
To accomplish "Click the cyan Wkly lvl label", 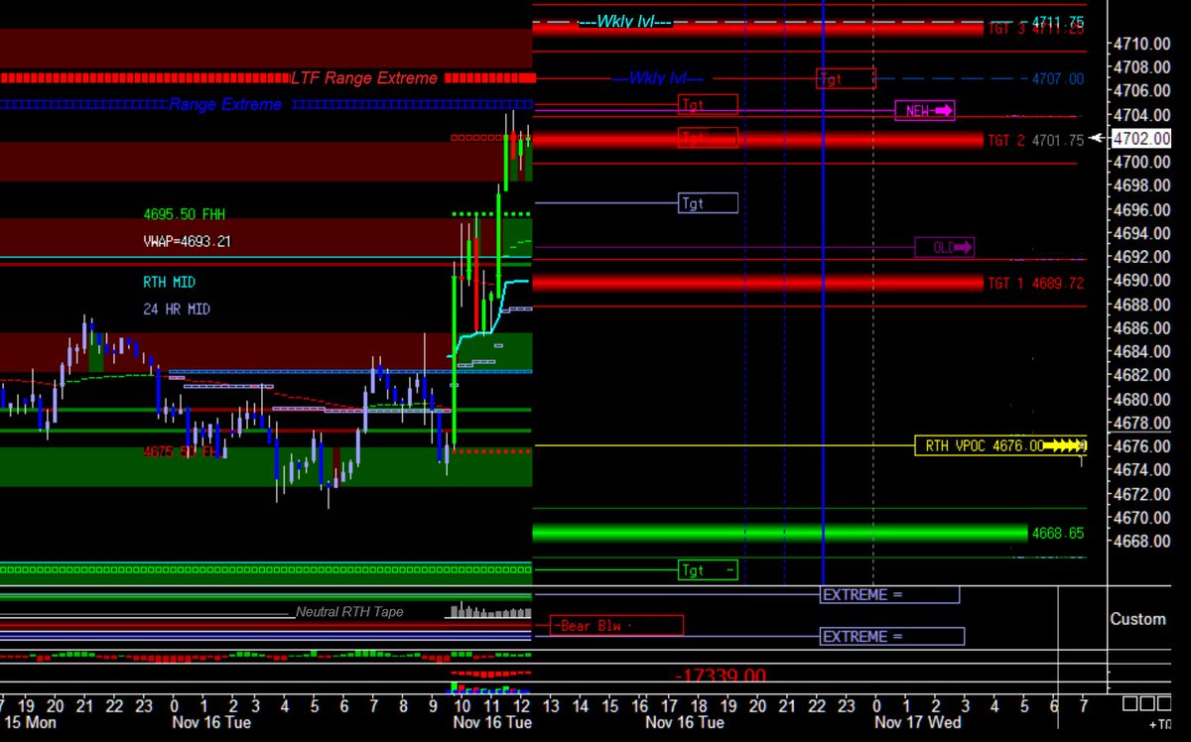I will [625, 22].
